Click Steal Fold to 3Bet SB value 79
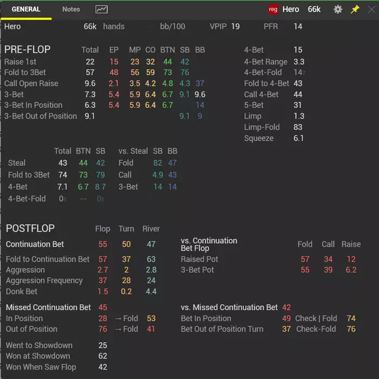The width and height of the screenshot is (379, 379). tap(100, 175)
